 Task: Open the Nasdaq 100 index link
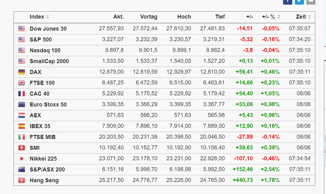[x=45, y=50]
